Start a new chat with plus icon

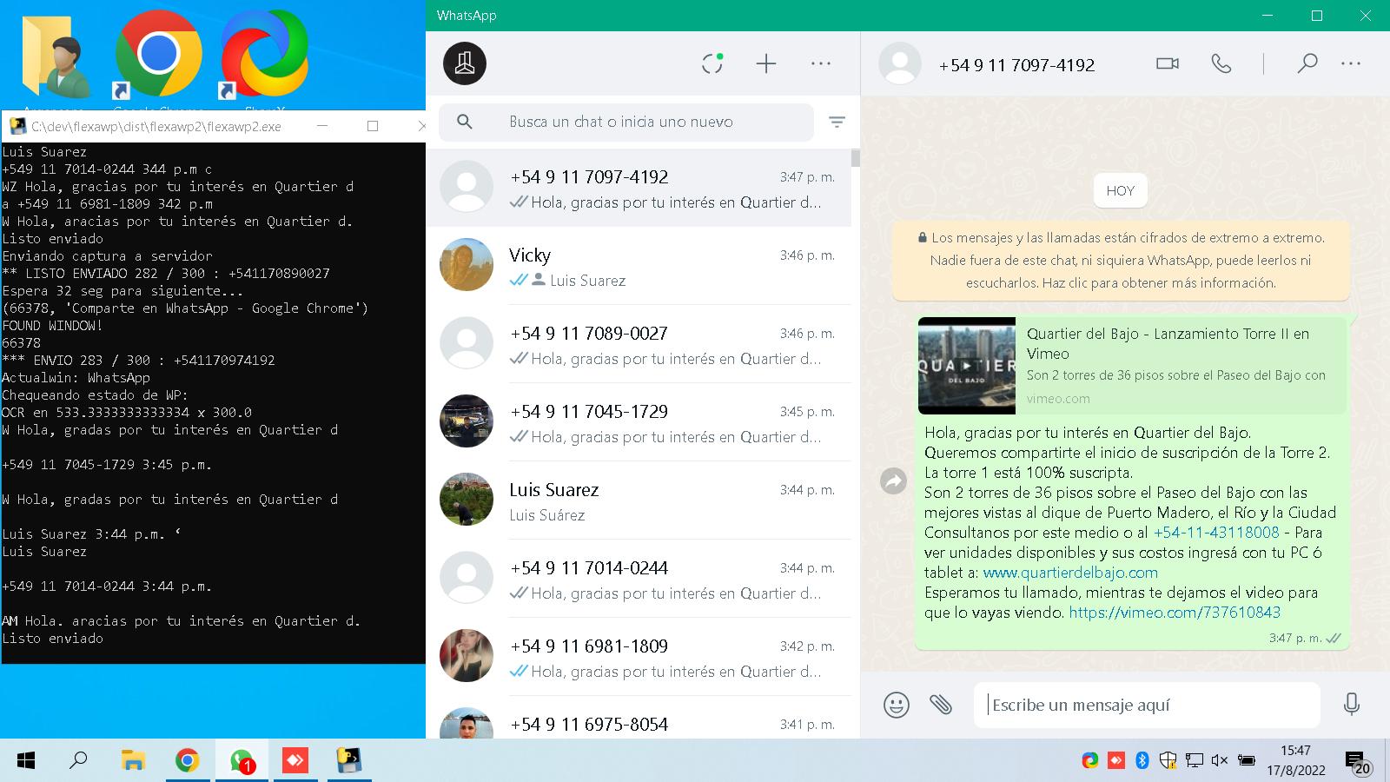(766, 63)
